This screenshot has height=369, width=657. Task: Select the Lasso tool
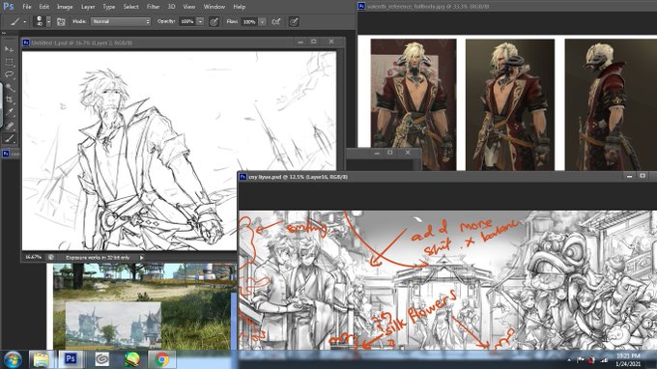10,74
